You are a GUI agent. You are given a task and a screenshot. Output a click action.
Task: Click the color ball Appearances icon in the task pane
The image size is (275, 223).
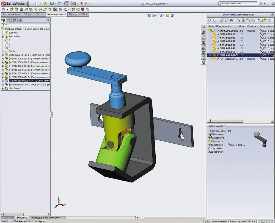click(x=204, y=52)
